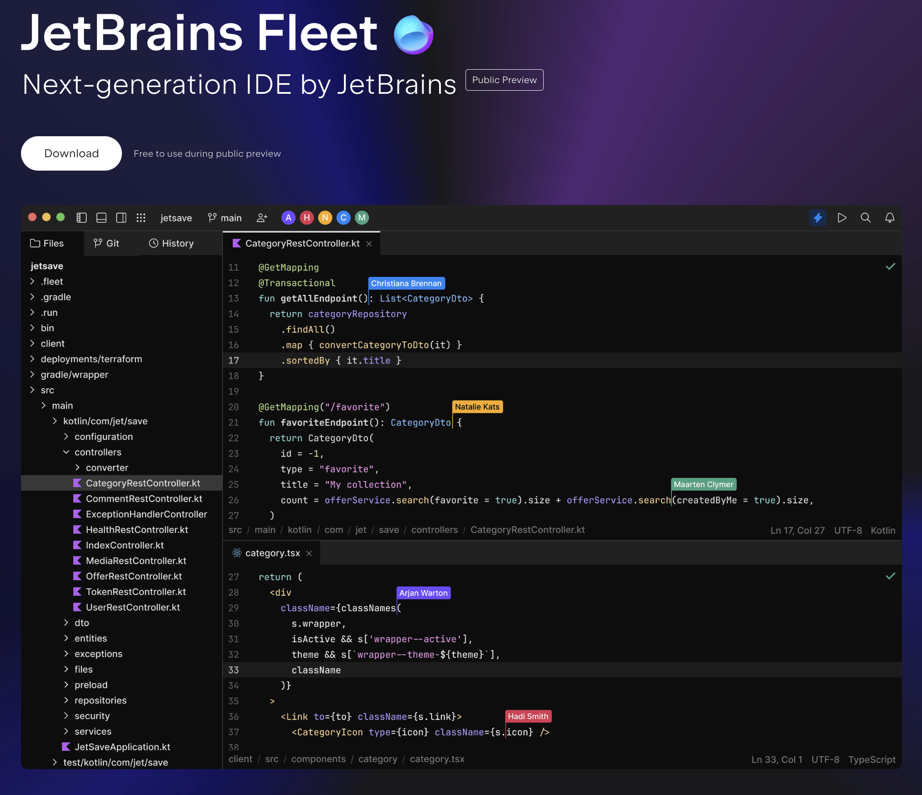The height and width of the screenshot is (795, 922).
Task: Click line 17 in the gutter
Action: pyautogui.click(x=234, y=360)
